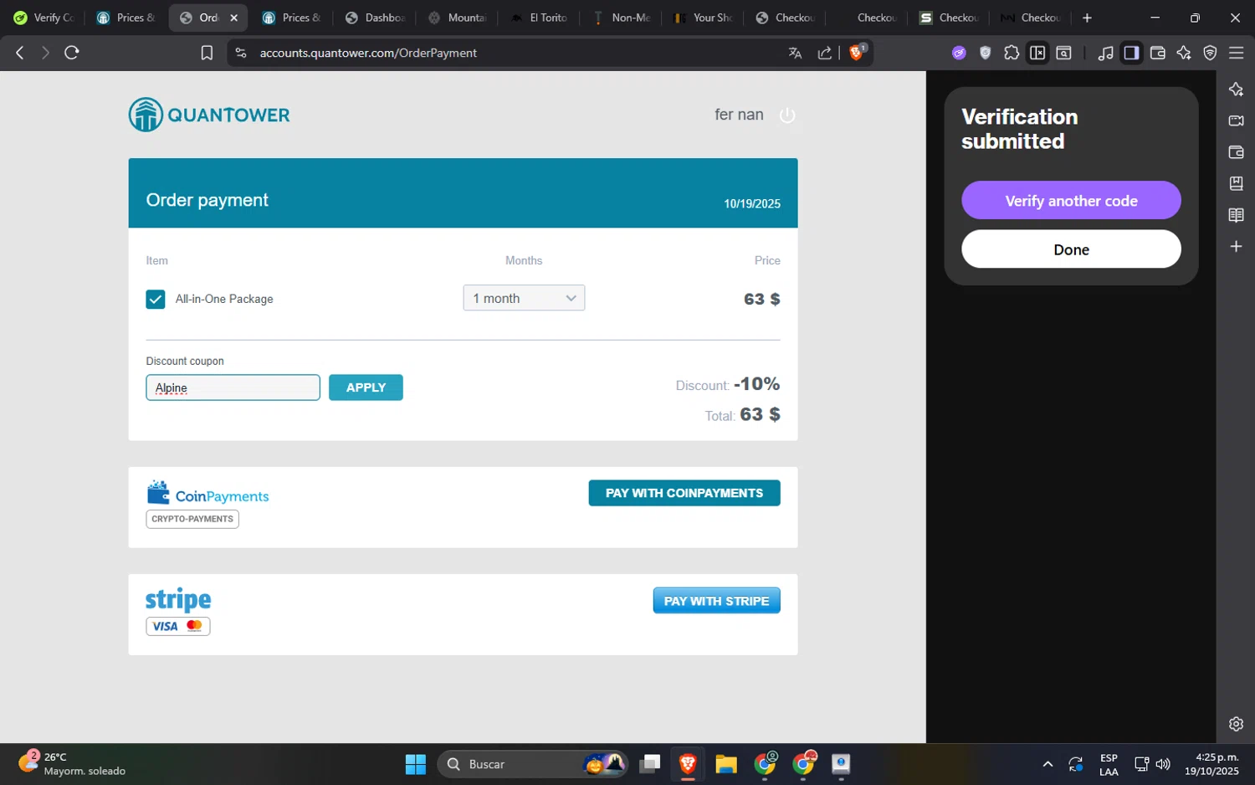Uncheck the All-in-One Package checkbox
Viewport: 1255px width, 785px height.
pos(156,299)
